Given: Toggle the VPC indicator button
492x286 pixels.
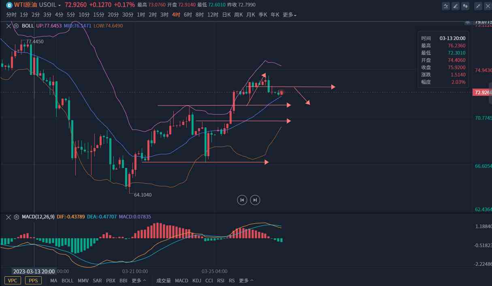Looking at the screenshot, I should pos(13,280).
